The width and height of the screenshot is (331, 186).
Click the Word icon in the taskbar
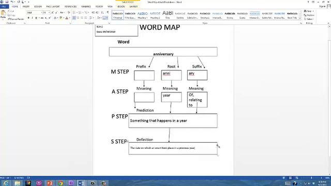(81, 183)
